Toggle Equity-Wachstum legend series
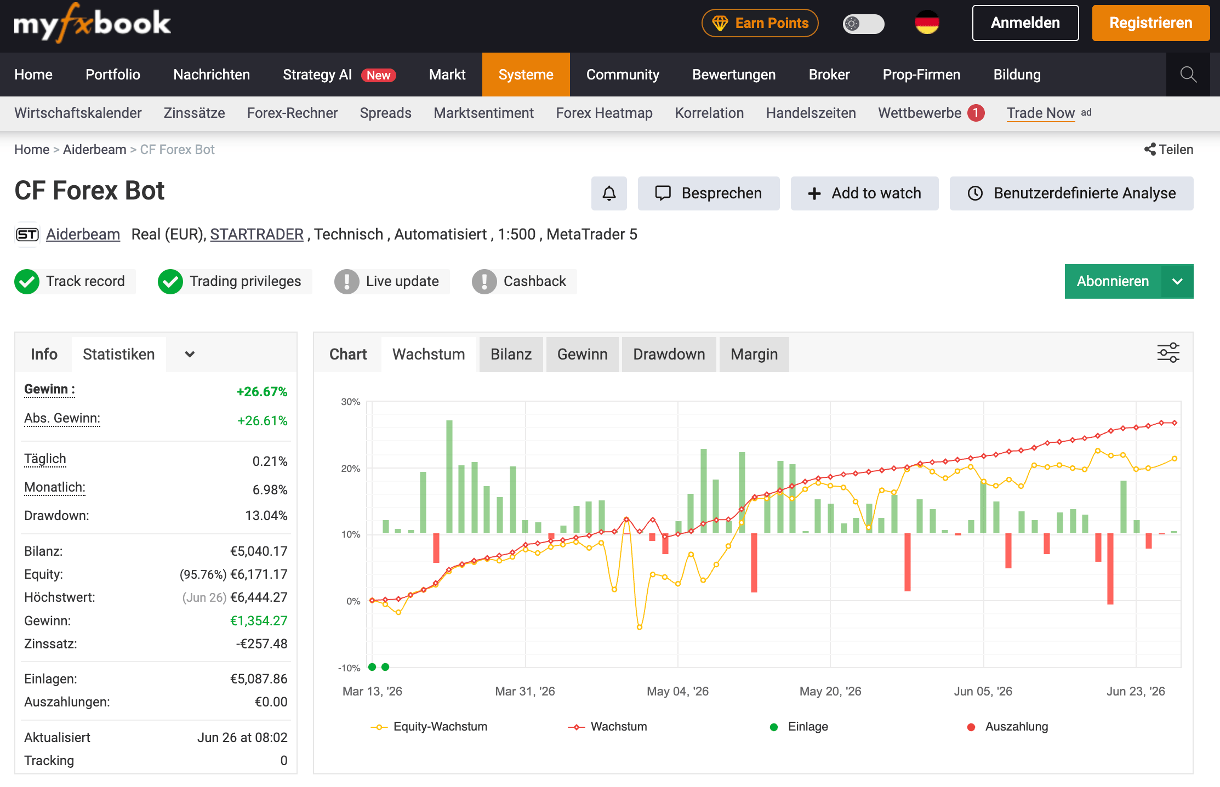1220x787 pixels. coord(429,727)
